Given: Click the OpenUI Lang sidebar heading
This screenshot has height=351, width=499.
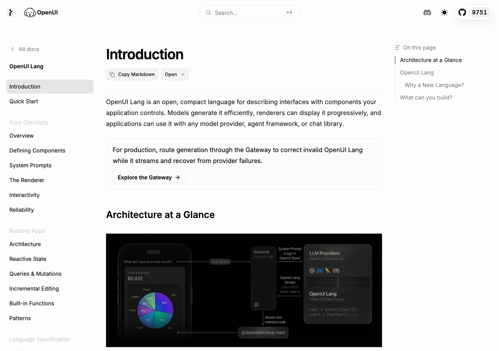Looking at the screenshot, I should 26,66.
